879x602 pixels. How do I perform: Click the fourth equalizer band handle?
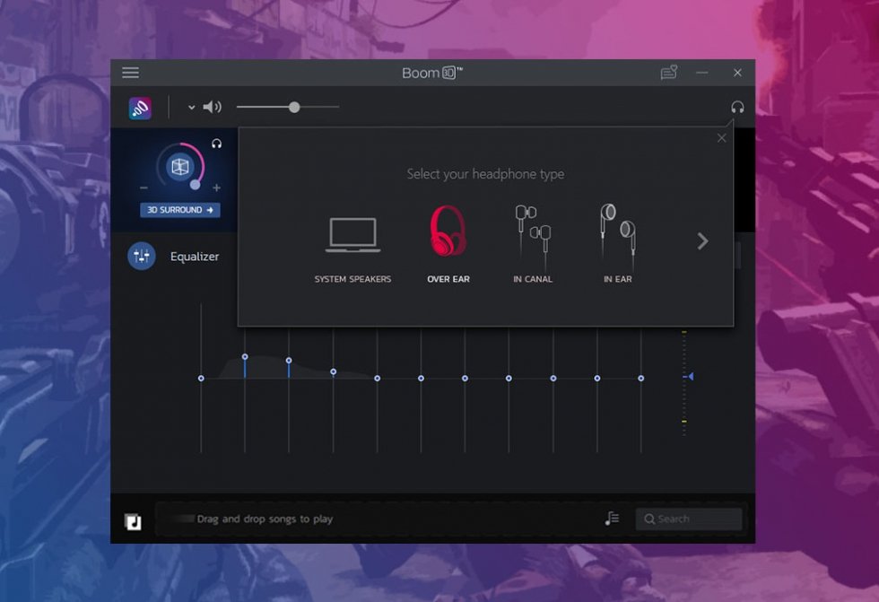point(333,371)
